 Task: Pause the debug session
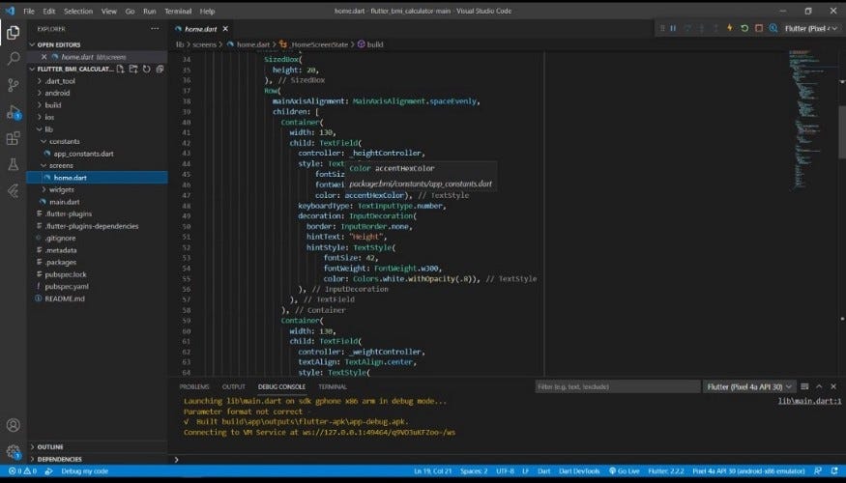673,29
